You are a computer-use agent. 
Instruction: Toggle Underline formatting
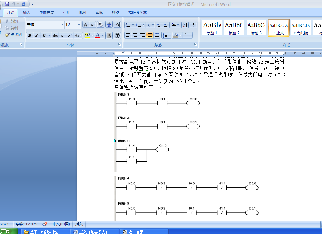[x=44, y=35]
